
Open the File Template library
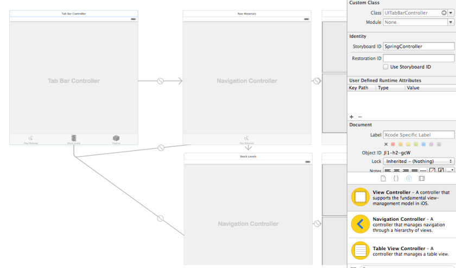coord(383,178)
